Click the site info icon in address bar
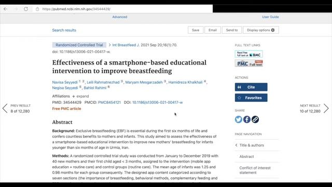This screenshot has width=332, height=187. click(37, 9)
